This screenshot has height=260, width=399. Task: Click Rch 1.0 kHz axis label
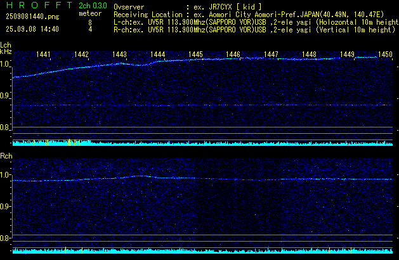pos(4,175)
